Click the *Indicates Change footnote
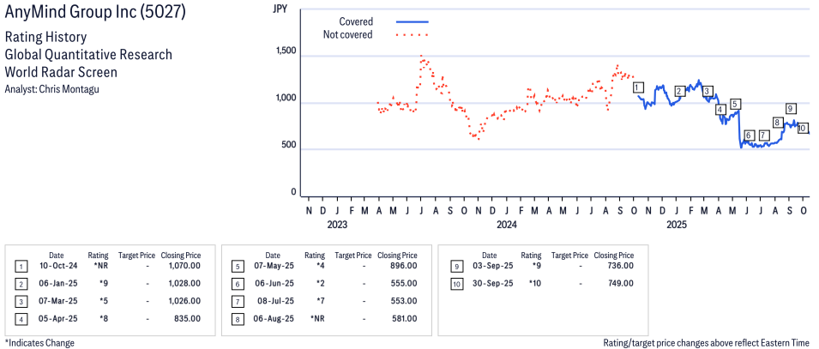819x349 pixels. point(39,343)
